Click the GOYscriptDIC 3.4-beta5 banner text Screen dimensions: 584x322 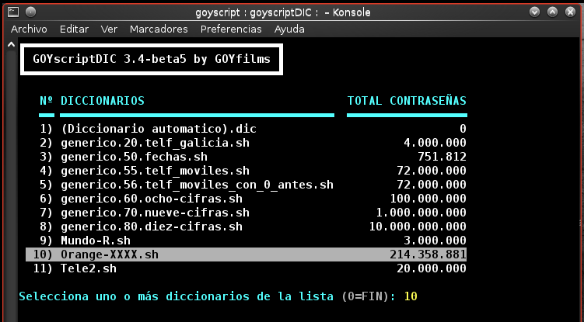pyautogui.click(x=152, y=59)
